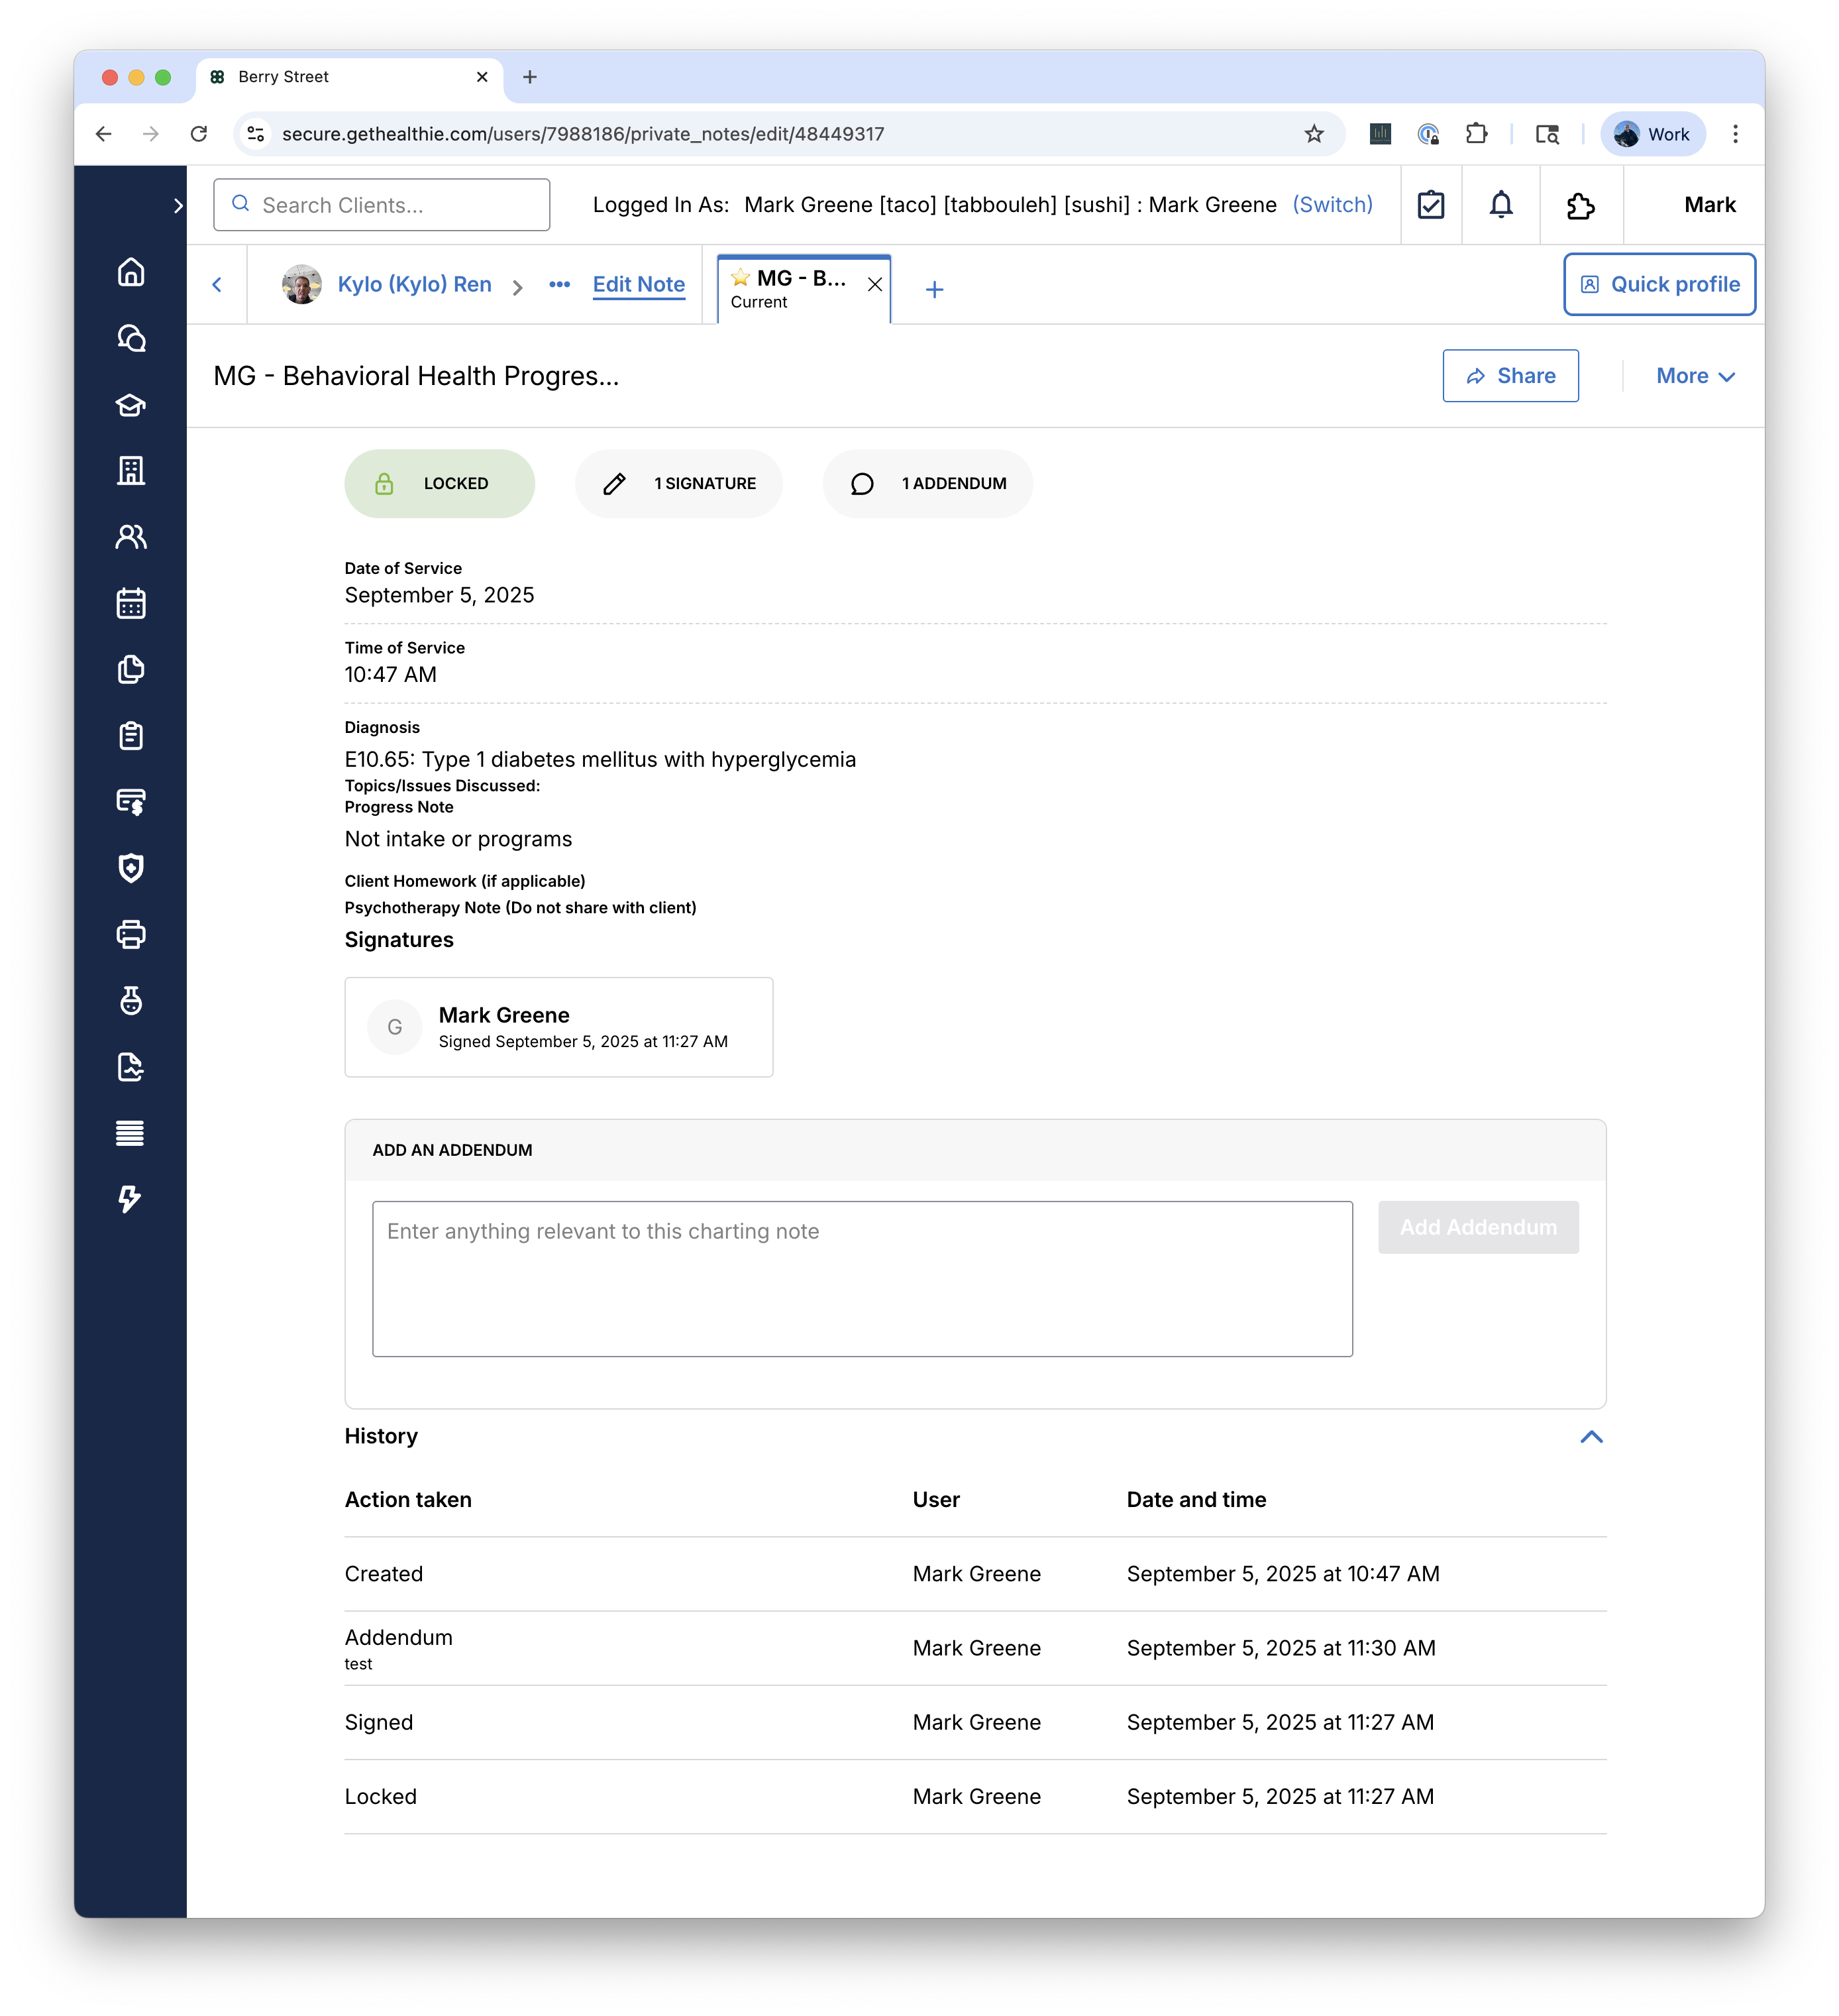Select the MG - B... Current tab
The image size is (1839, 2016).
coord(790,288)
